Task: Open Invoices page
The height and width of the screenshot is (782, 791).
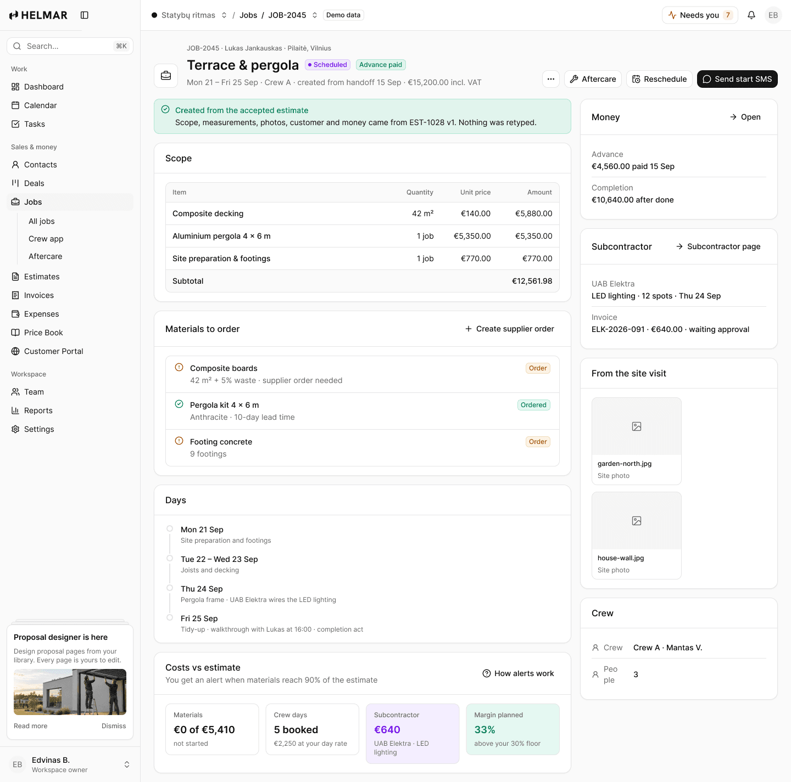Action: tap(70, 295)
